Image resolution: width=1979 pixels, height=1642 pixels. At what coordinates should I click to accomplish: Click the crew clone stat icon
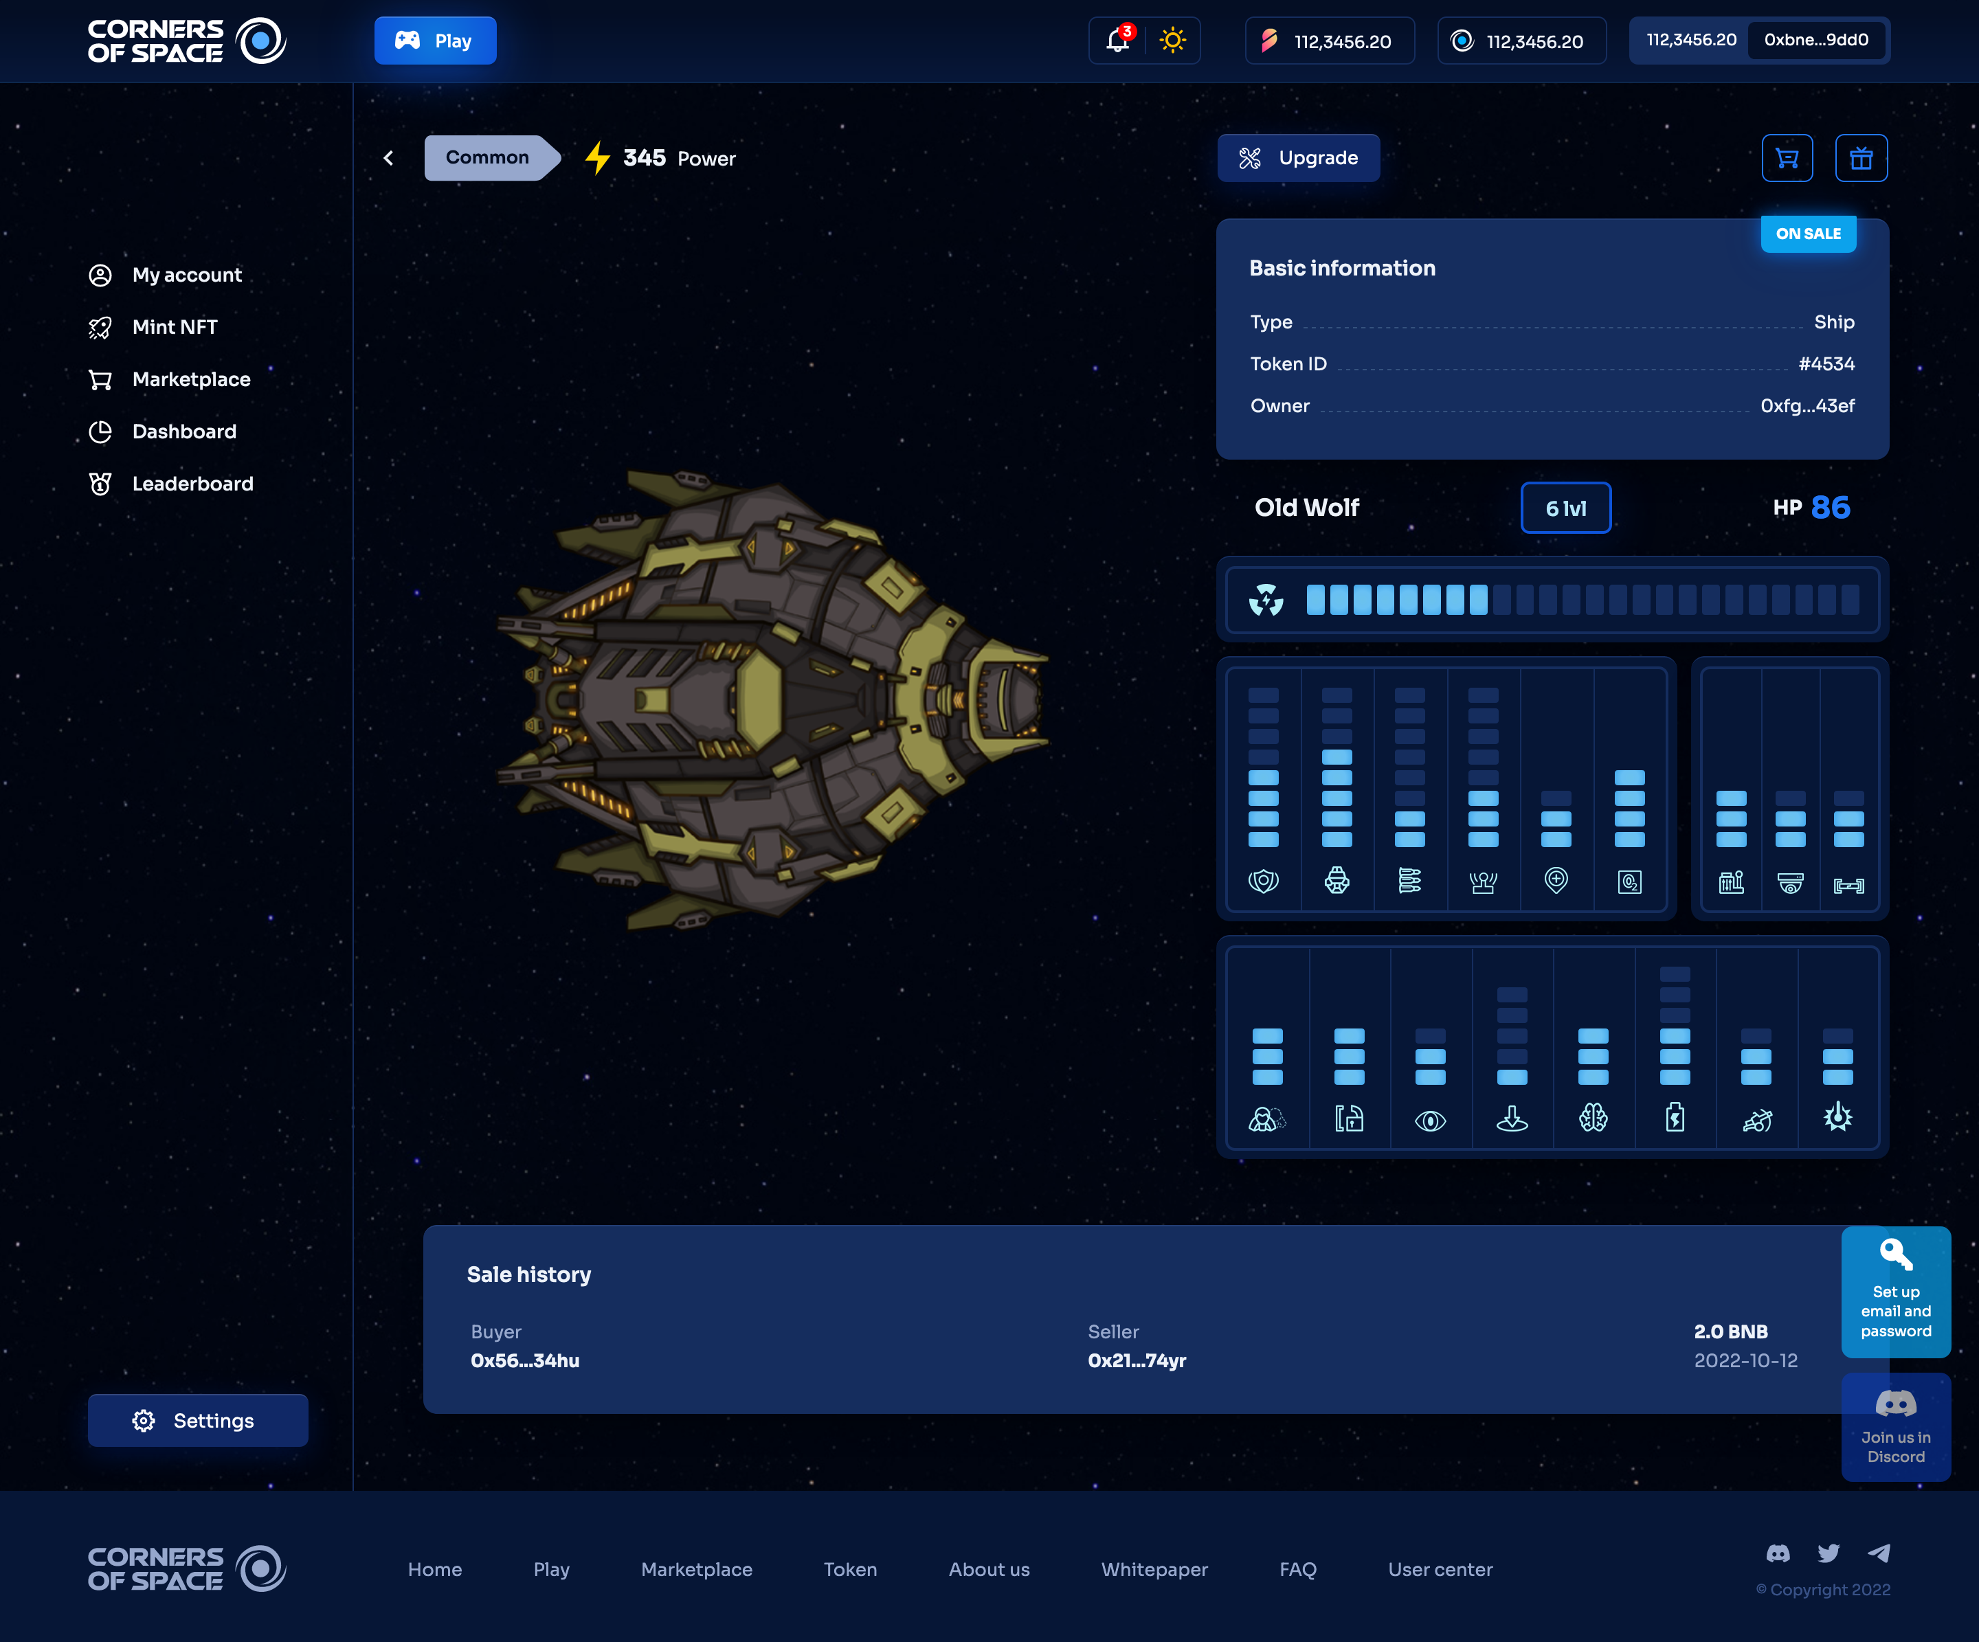[1266, 1118]
